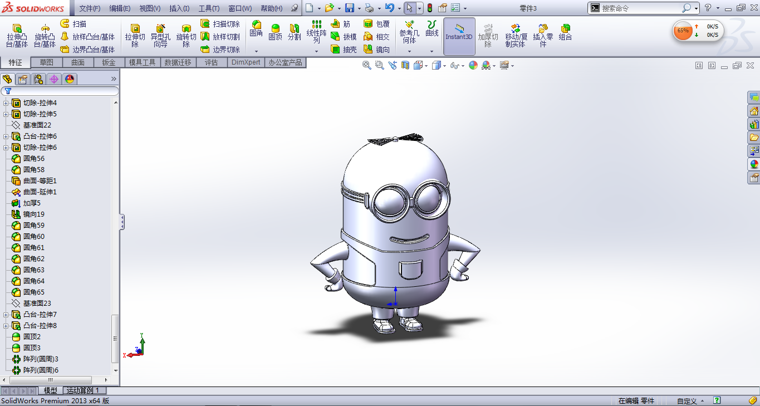The height and width of the screenshot is (406, 760).
Task: Click the Rebuild traffic light icon
Action: [429, 8]
